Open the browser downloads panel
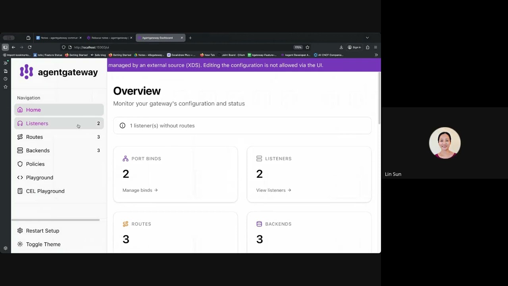 [341, 47]
